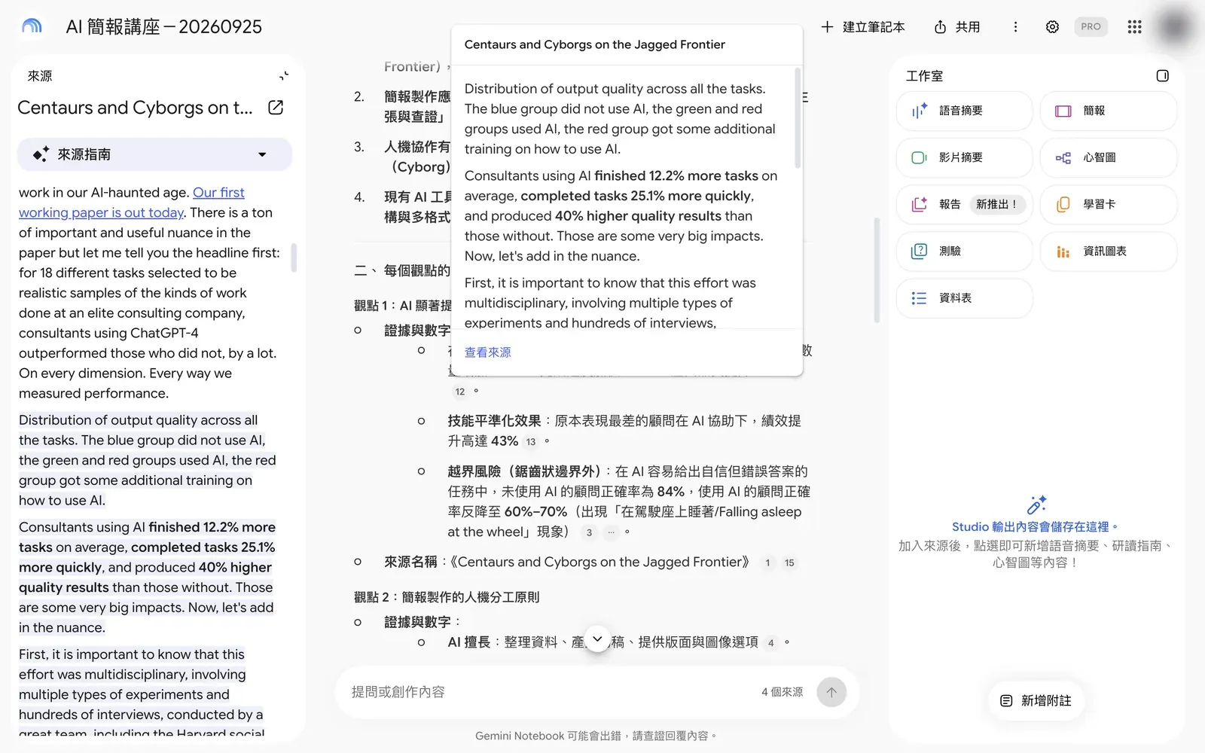Focus the 提問或創作內容 input field

550,691
